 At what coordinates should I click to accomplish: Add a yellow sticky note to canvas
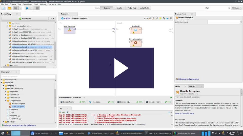160,18
